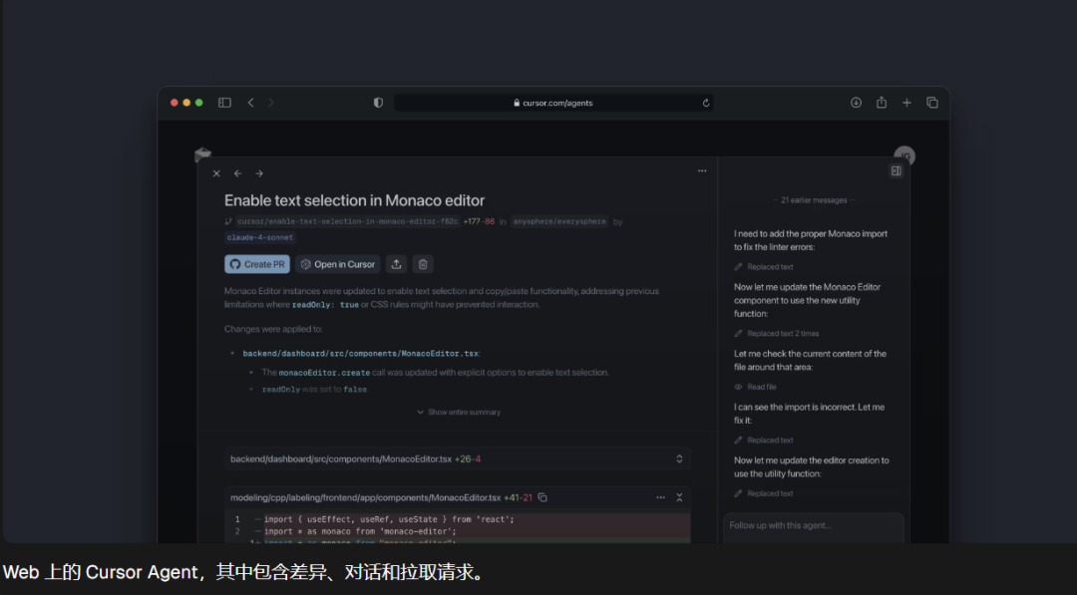Image resolution: width=1077 pixels, height=595 pixels.
Task: Click the share icon next to Open in Cursor
Action: pyautogui.click(x=396, y=264)
